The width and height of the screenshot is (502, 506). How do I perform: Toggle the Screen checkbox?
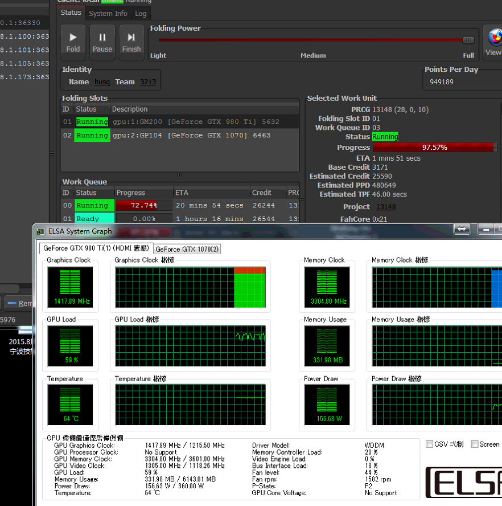pyautogui.click(x=474, y=444)
